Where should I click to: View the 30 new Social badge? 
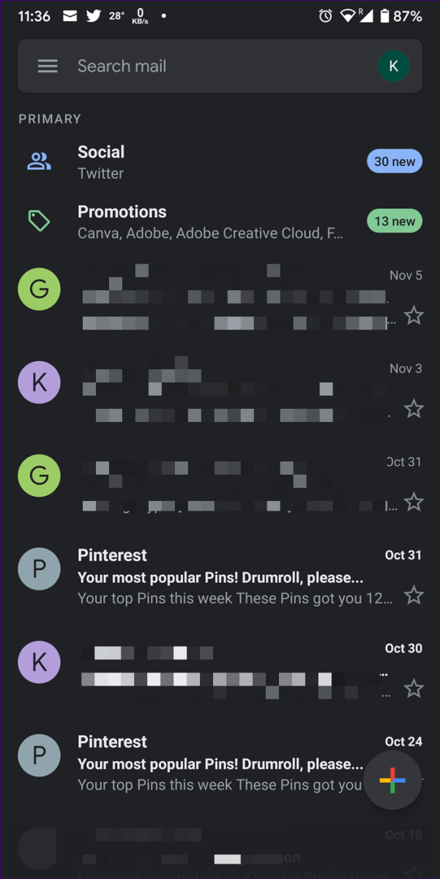395,162
